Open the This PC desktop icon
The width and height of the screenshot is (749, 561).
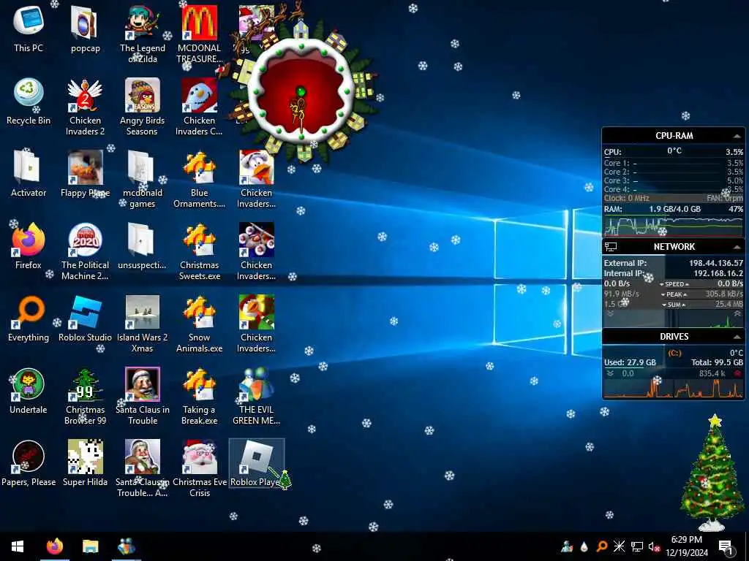pyautogui.click(x=29, y=29)
